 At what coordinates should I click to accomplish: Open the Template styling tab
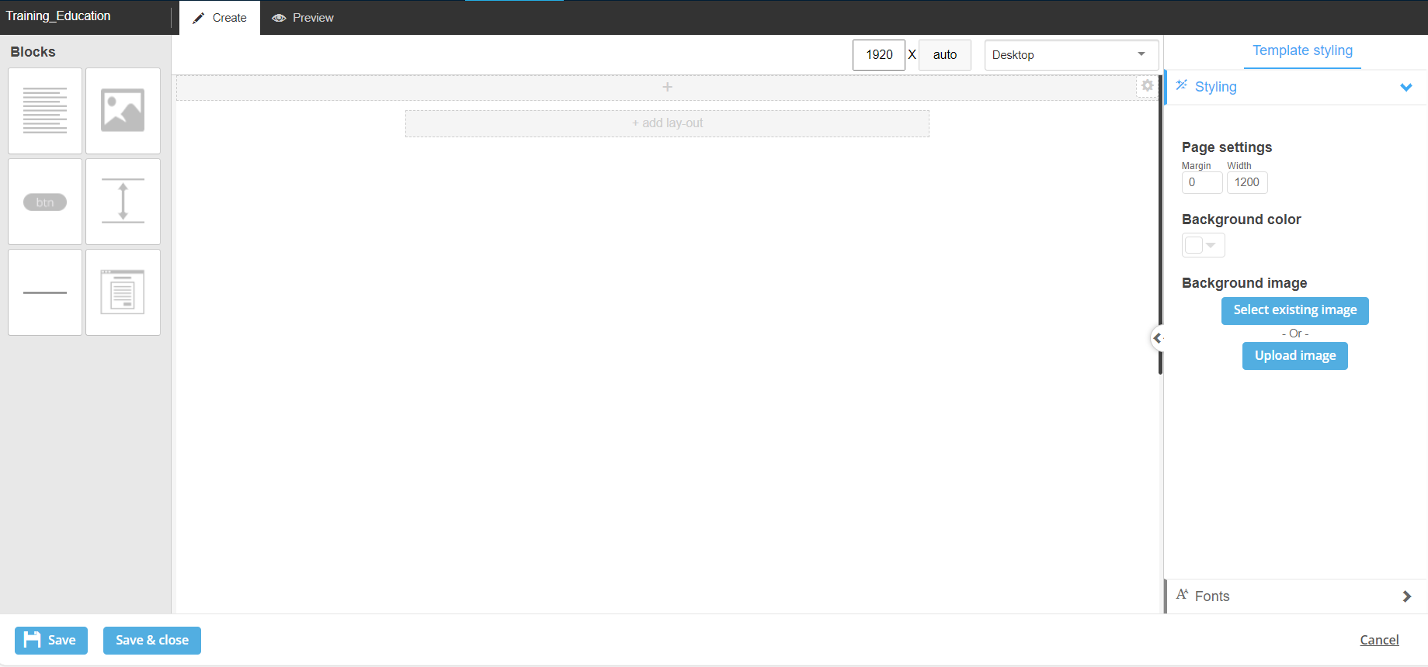[1302, 50]
